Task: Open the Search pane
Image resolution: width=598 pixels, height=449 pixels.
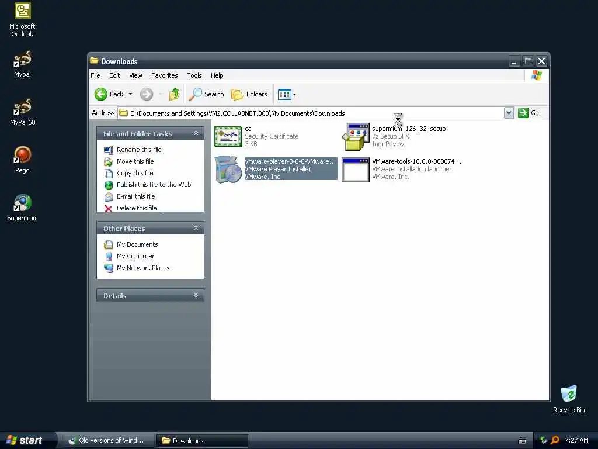Action: 206,94
